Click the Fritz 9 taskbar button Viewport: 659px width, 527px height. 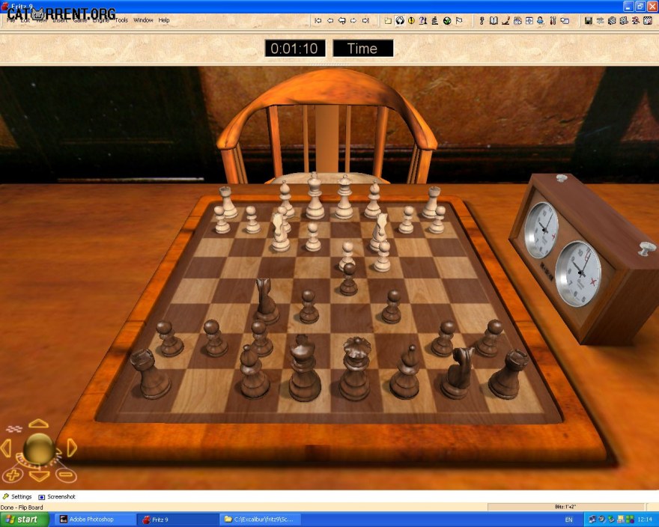178,520
